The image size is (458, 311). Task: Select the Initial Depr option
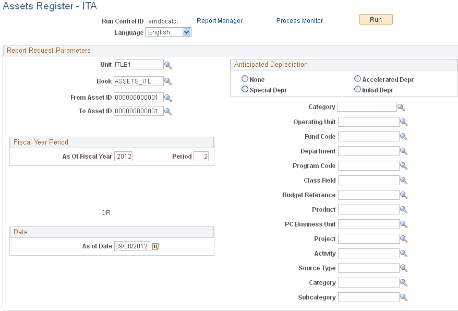coord(358,89)
